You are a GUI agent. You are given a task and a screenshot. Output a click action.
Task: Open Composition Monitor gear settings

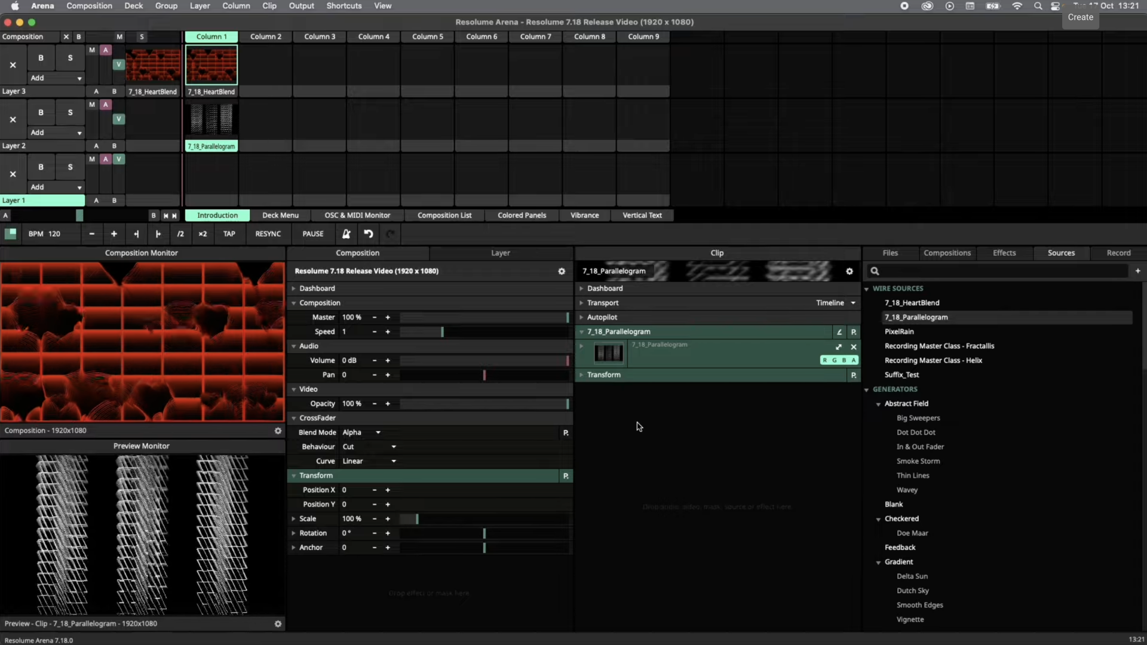pyautogui.click(x=278, y=431)
